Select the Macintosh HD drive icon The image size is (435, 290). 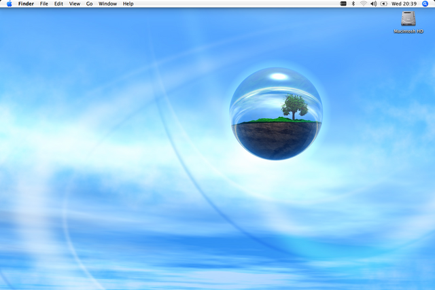tap(409, 18)
